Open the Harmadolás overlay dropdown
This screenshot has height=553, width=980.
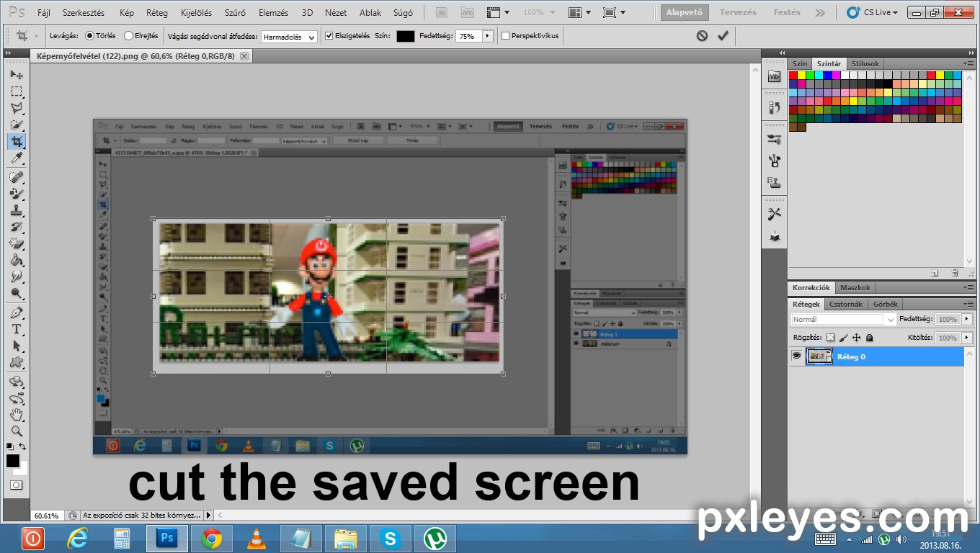click(289, 36)
